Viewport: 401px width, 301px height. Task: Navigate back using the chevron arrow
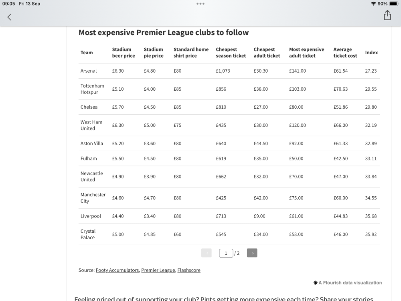coord(9,17)
